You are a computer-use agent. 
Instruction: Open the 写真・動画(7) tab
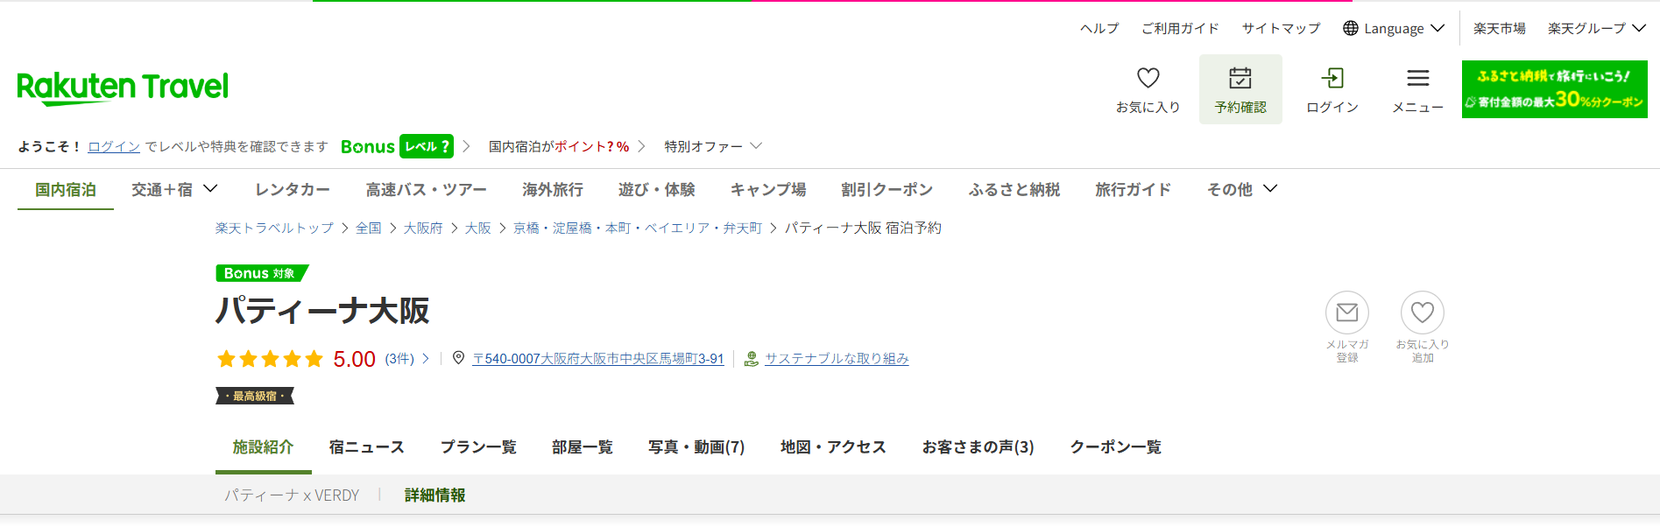pos(696,447)
